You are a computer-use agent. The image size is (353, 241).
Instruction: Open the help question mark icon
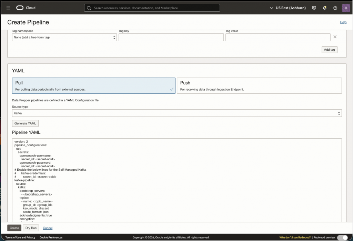[x=335, y=8]
